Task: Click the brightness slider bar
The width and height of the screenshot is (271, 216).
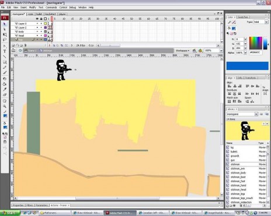Action: point(265,43)
